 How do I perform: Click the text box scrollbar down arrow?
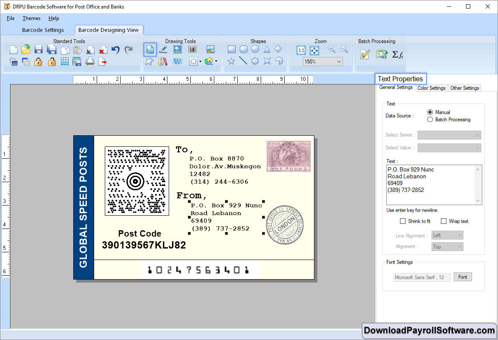click(478, 201)
